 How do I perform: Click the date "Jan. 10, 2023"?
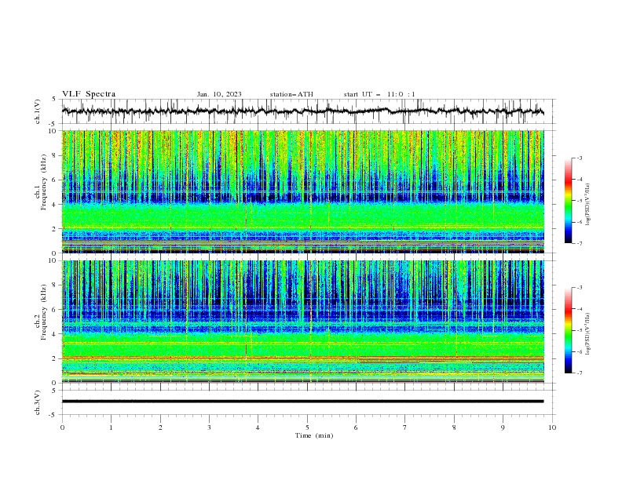click(219, 94)
